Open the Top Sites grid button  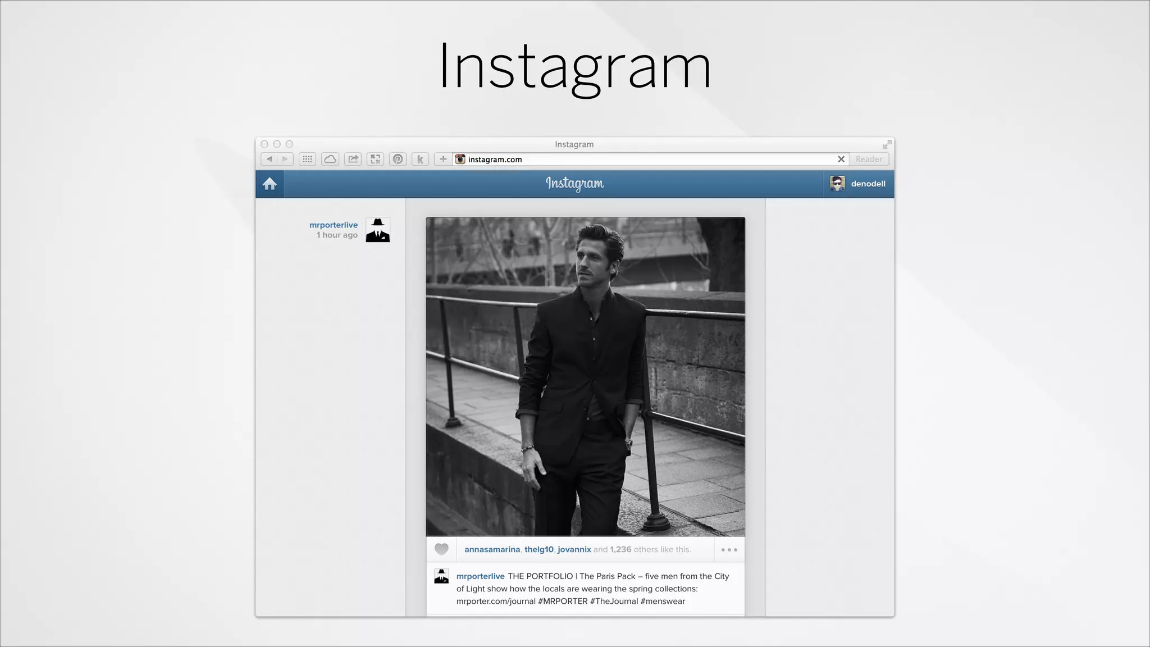click(x=307, y=159)
